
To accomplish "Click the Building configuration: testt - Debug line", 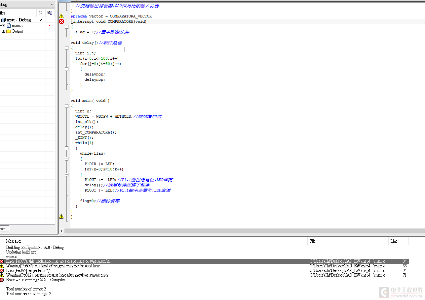I will pos(35,247).
